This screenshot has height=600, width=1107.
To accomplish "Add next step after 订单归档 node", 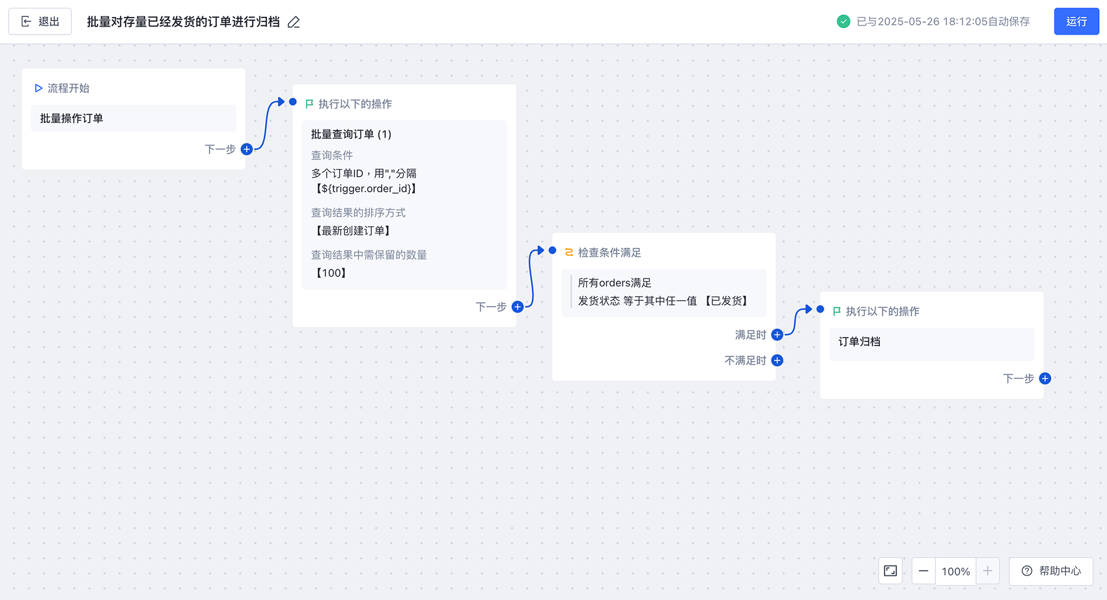I will tap(1045, 378).
